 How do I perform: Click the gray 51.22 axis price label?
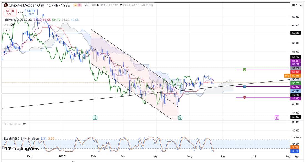296,68
